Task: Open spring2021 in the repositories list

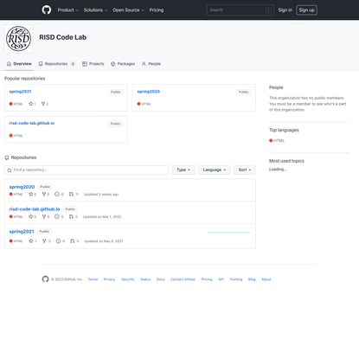Action: [x=22, y=232]
